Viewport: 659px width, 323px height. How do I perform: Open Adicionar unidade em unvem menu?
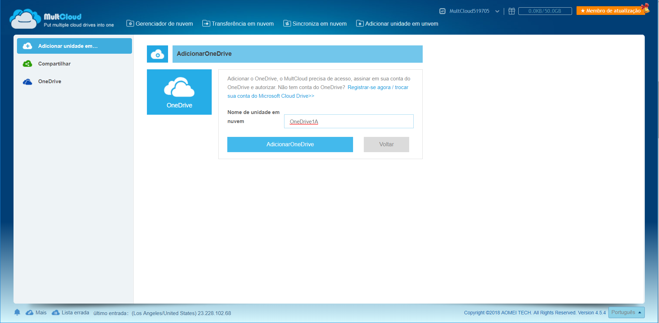coord(397,24)
